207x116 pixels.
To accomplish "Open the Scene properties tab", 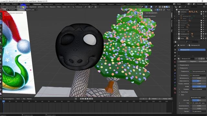I will [175, 59].
